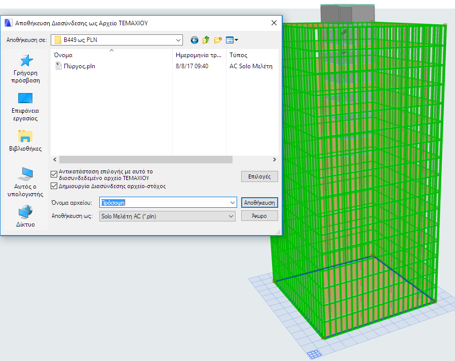
Task: Go up one folder level icon
Action: point(206,40)
